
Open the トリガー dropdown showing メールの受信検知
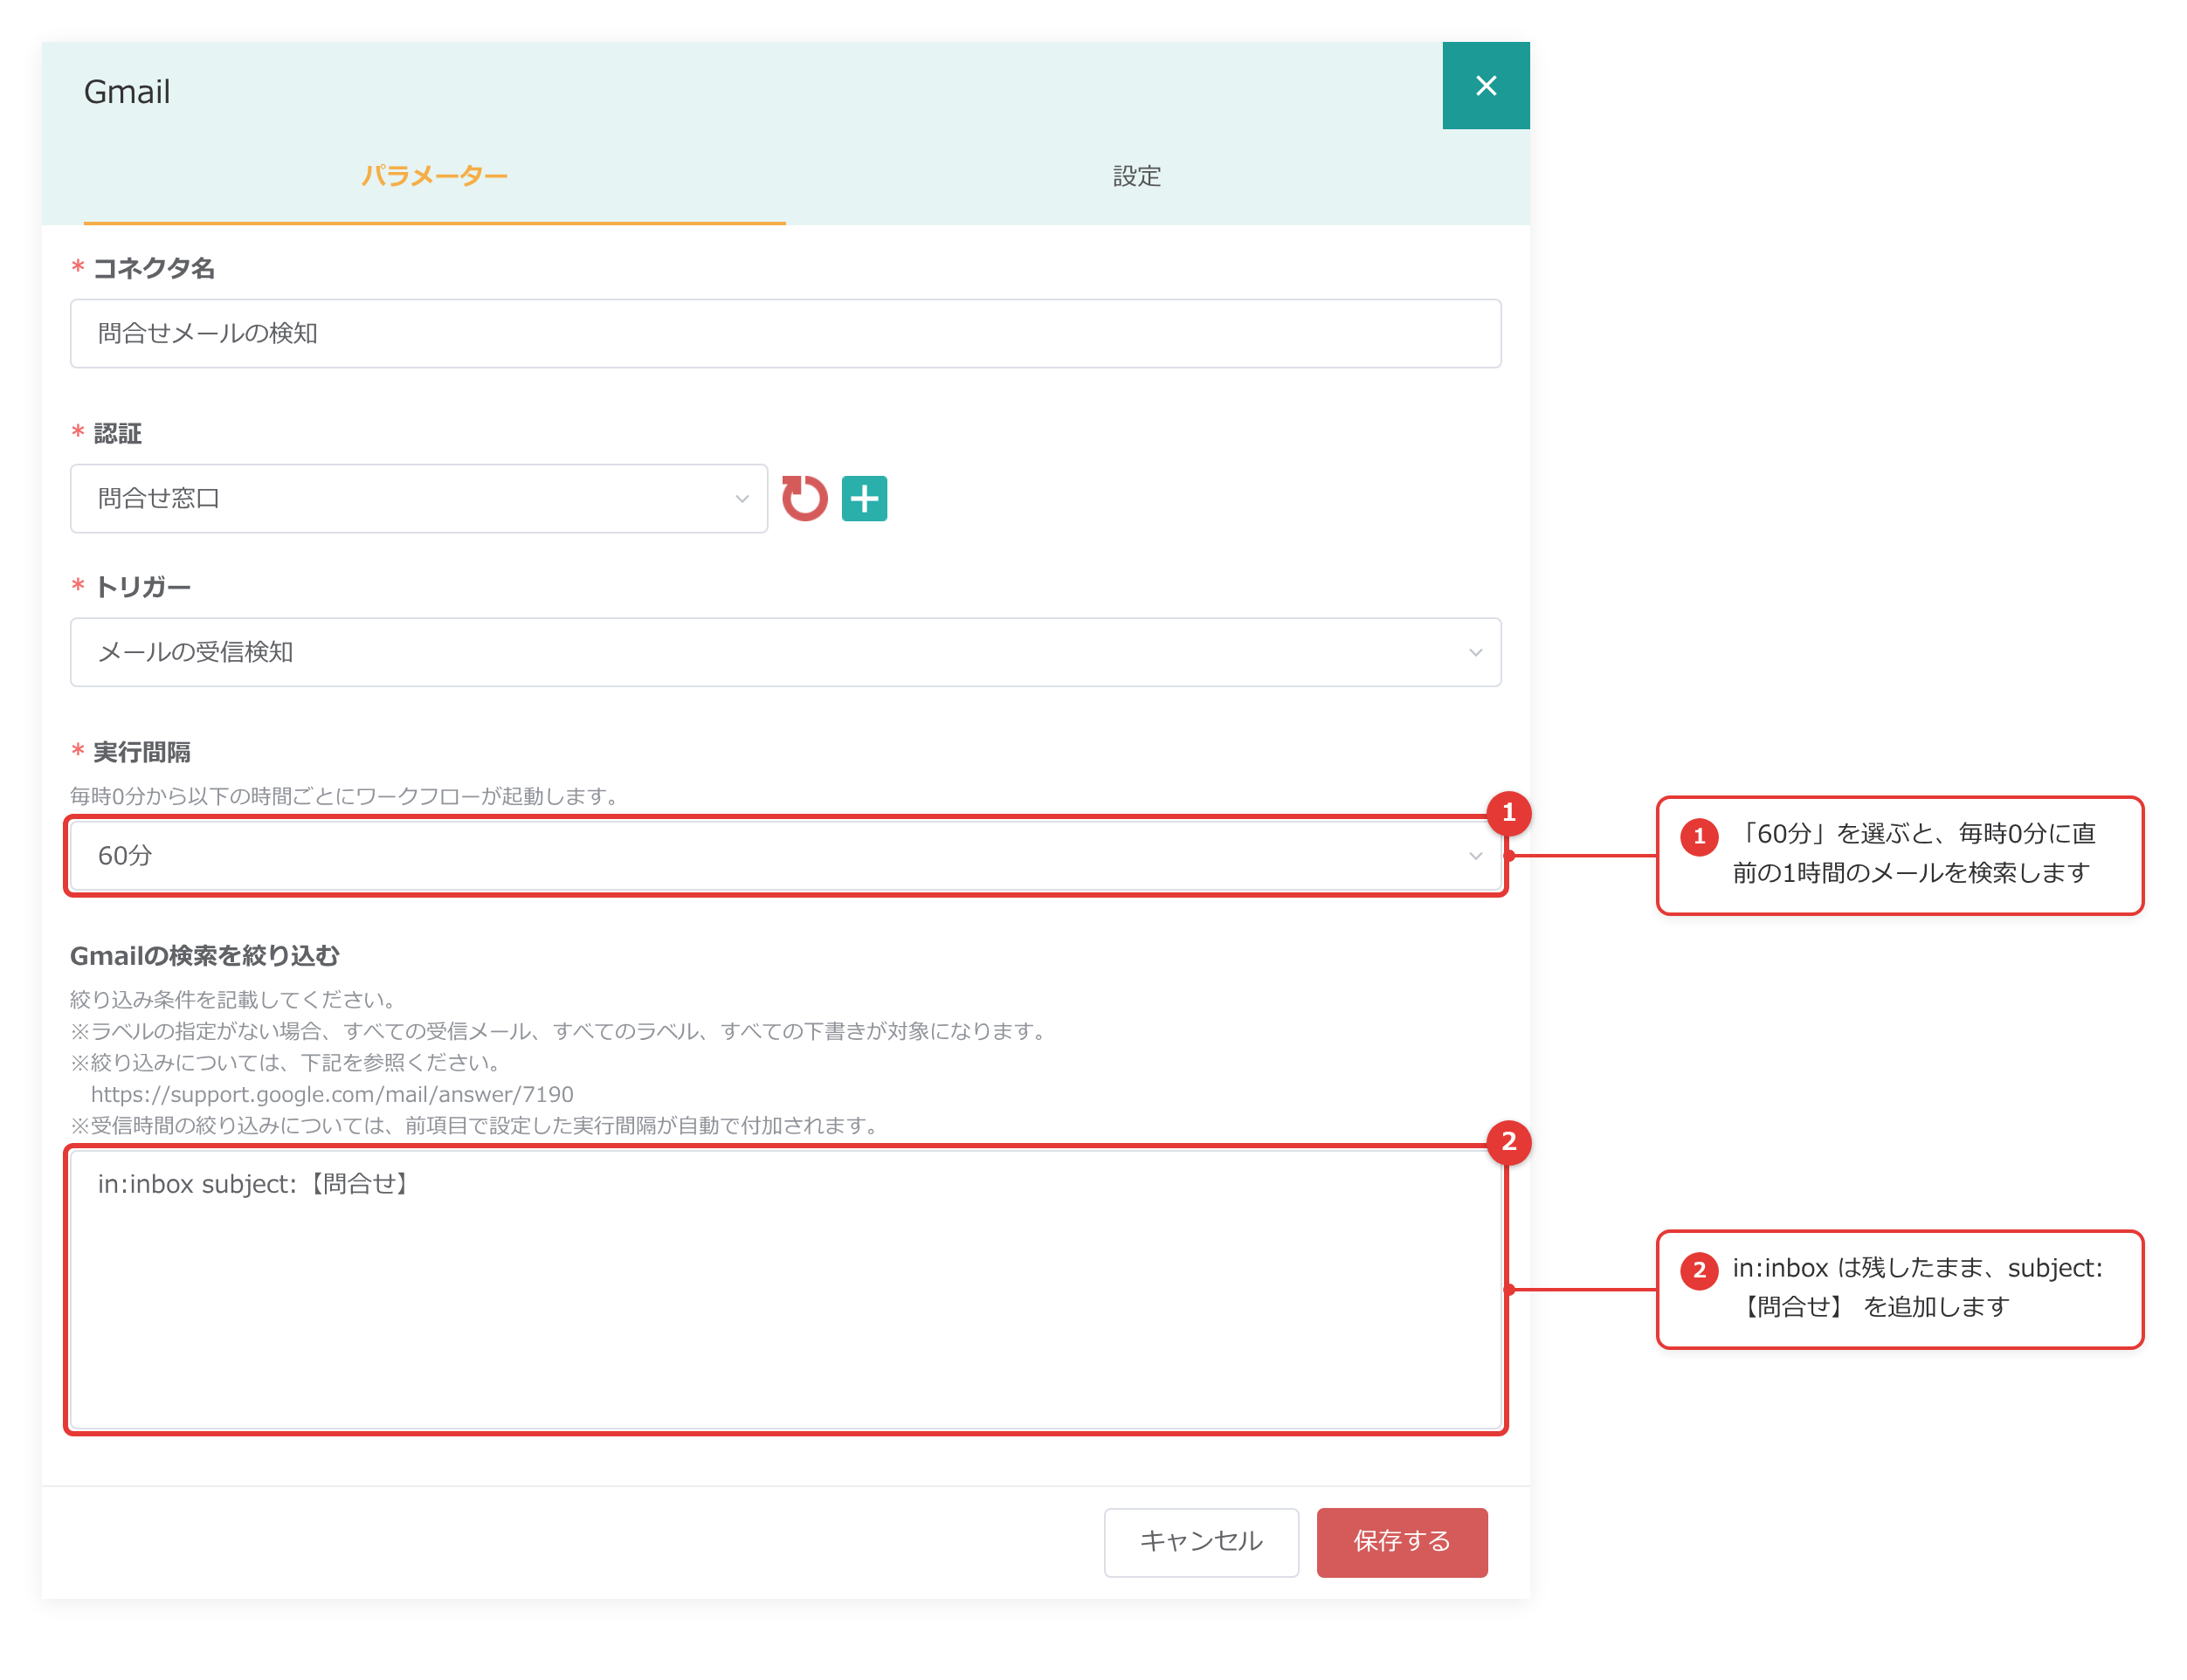[786, 652]
